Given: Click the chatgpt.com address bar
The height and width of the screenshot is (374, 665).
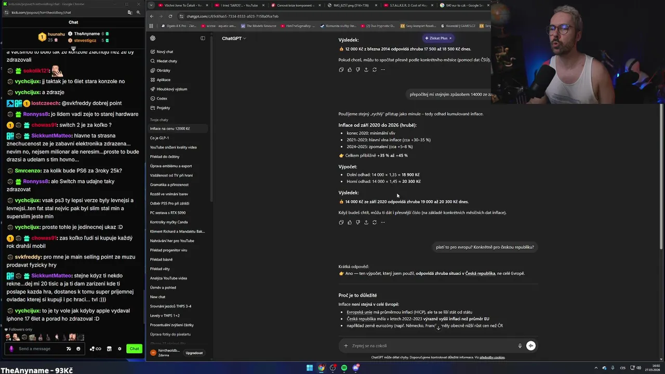Looking at the screenshot, I should pos(332,16).
